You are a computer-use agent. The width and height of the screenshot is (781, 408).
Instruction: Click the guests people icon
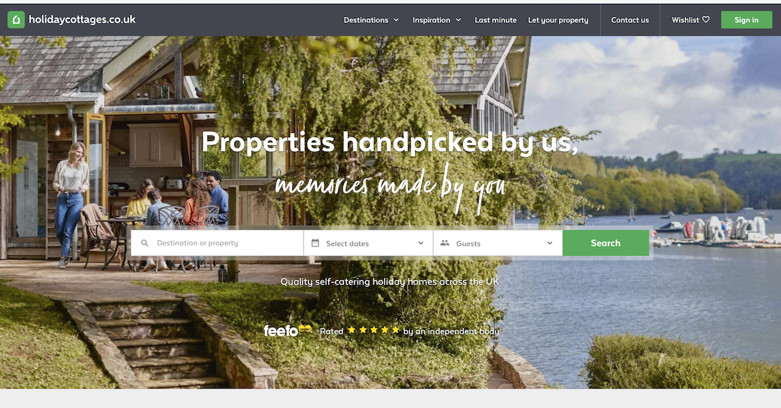pyautogui.click(x=445, y=243)
